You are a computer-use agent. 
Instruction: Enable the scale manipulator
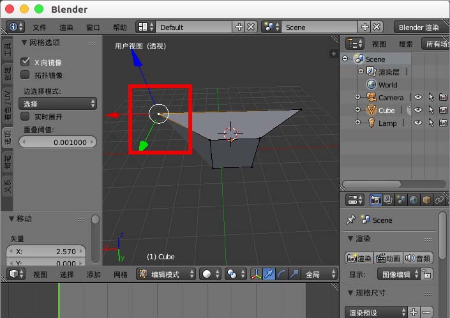[x=294, y=274]
